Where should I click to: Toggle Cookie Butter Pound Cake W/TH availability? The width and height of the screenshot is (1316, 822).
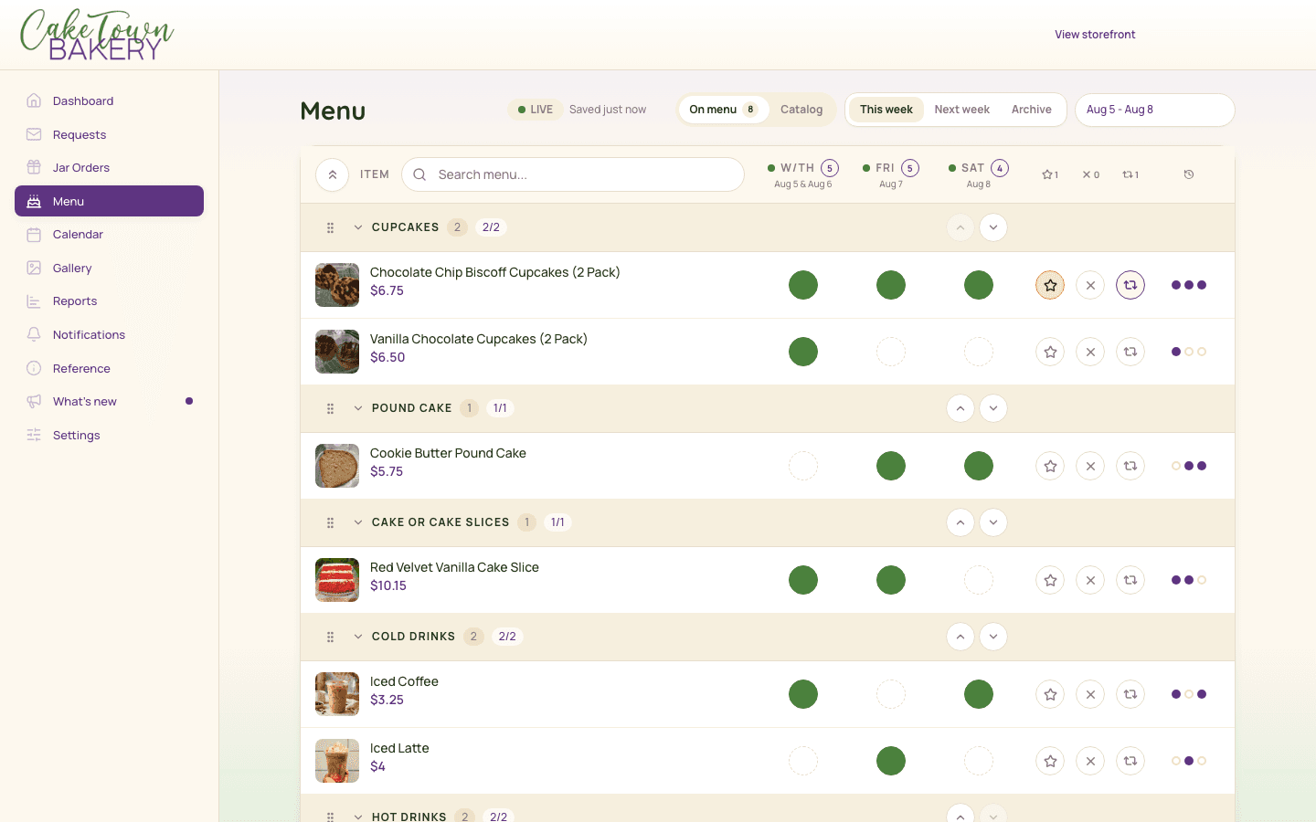[803, 466]
